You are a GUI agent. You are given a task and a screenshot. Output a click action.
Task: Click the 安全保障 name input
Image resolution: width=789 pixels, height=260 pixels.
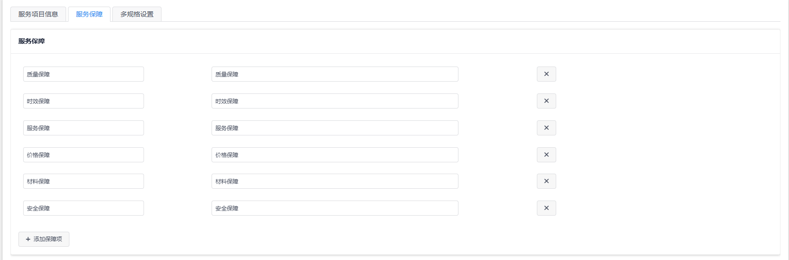(84, 208)
